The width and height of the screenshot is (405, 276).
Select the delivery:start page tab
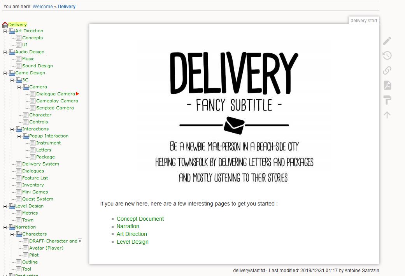click(363, 20)
